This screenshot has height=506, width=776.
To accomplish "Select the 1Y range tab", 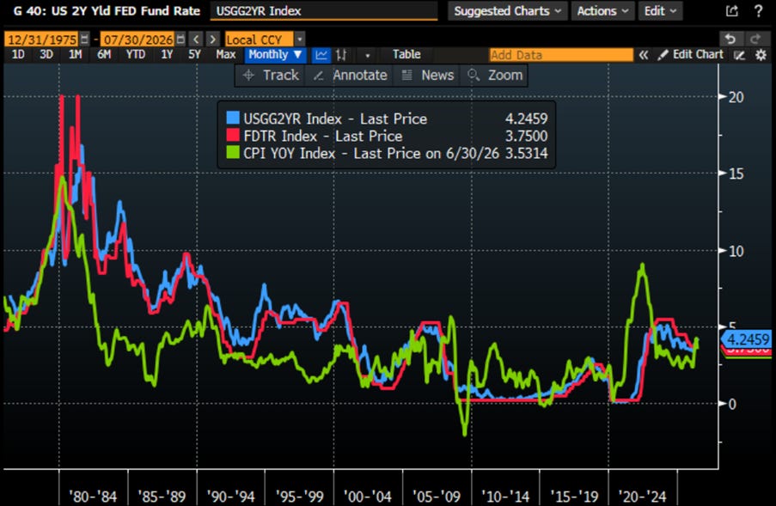I will (167, 54).
